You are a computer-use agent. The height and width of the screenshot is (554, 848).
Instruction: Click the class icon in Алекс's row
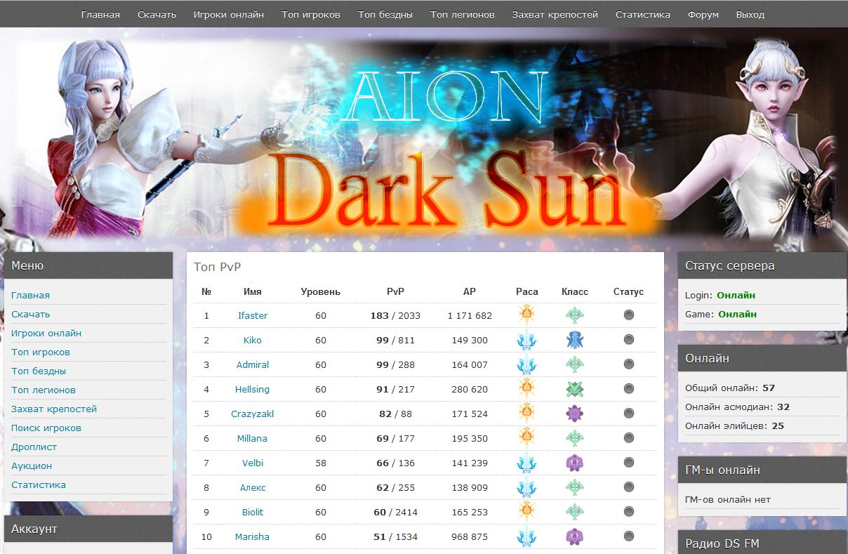coord(575,487)
